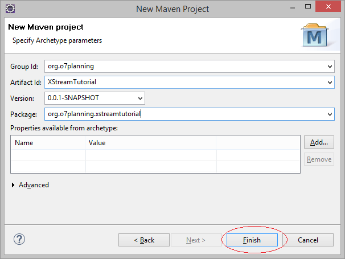Minimize the New Maven Project window
Screen dimensions: 345x259
(x=293, y=8)
